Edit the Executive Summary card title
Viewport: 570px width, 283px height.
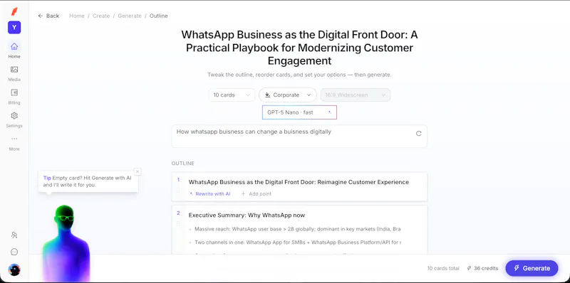[247, 215]
